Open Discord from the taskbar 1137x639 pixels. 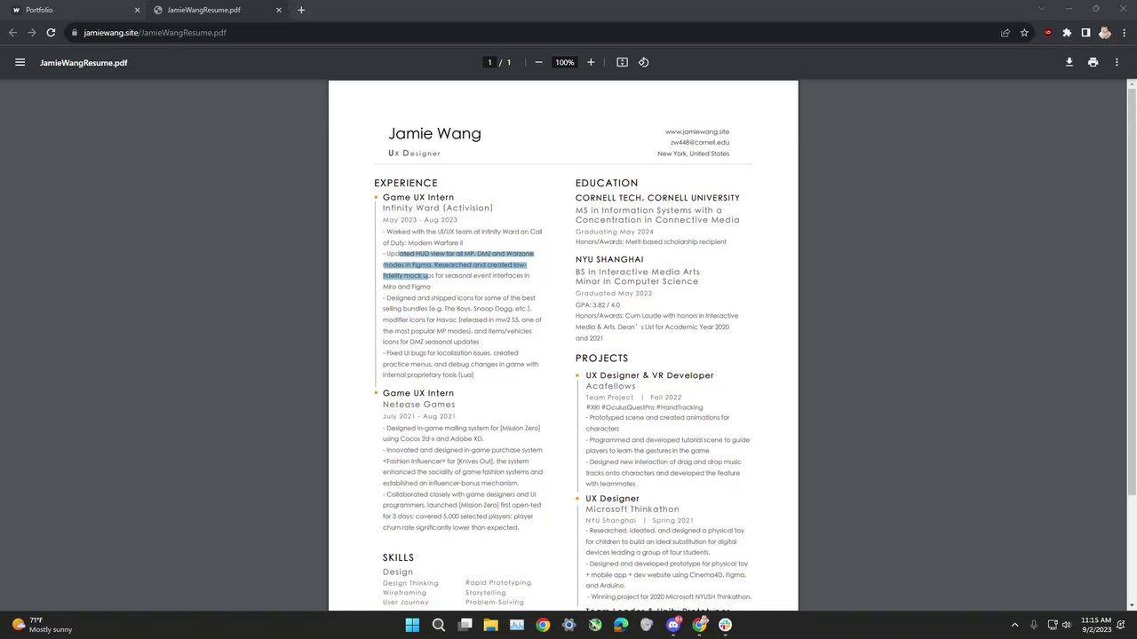pyautogui.click(x=673, y=625)
